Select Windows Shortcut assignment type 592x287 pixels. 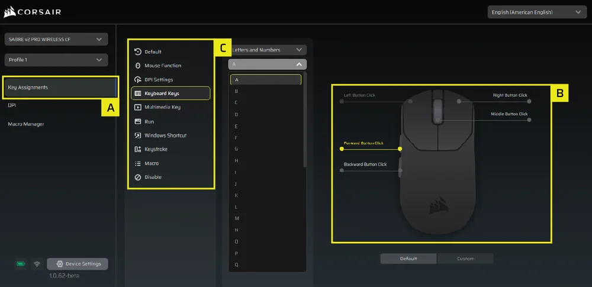click(165, 135)
